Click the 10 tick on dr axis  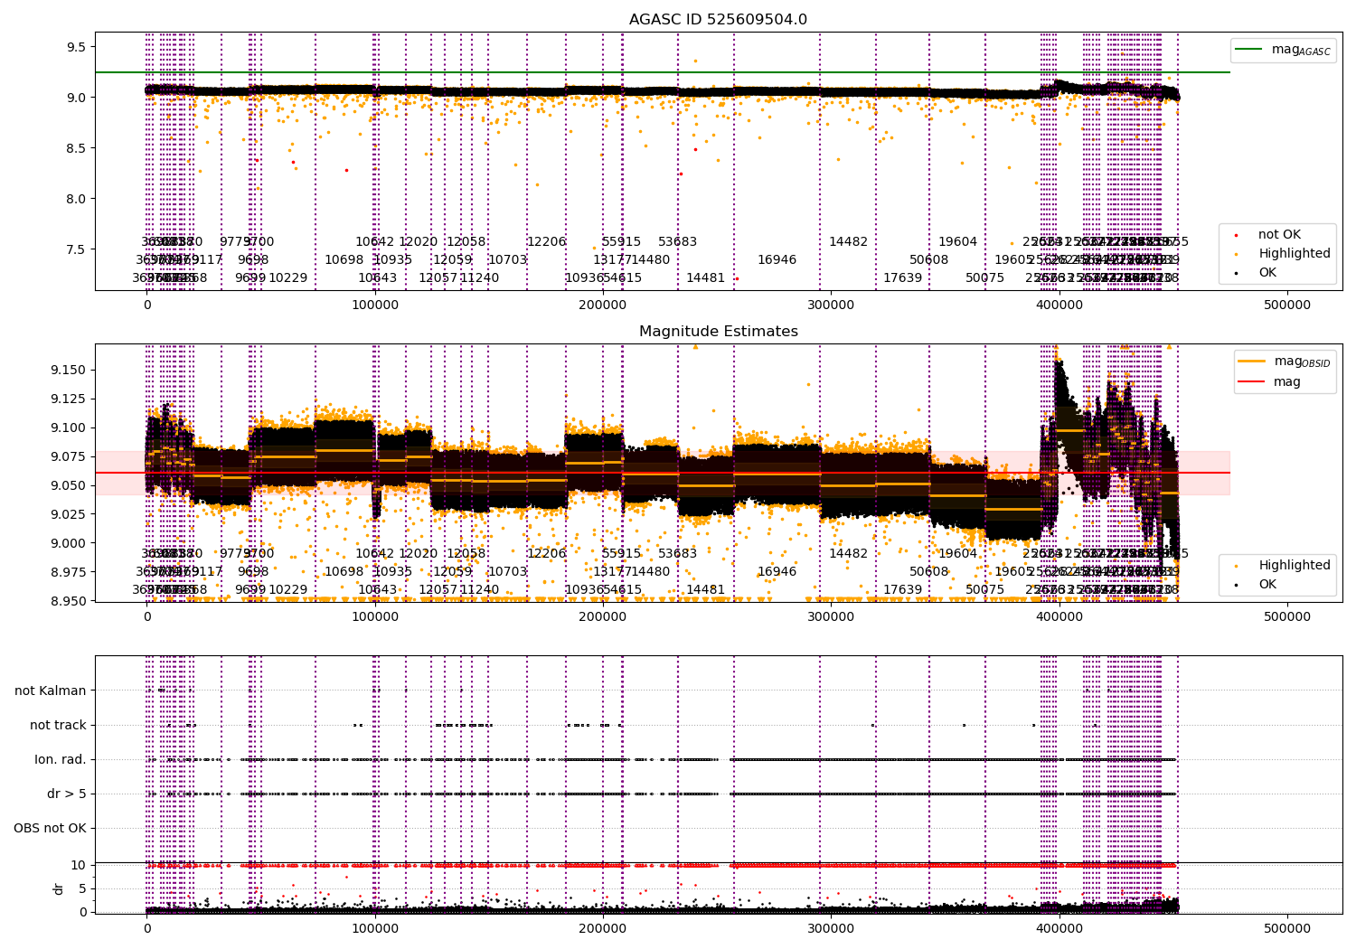[x=80, y=865]
